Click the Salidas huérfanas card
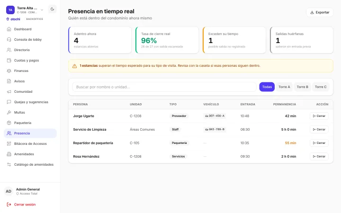This screenshot has height=213, width=341. [301, 40]
